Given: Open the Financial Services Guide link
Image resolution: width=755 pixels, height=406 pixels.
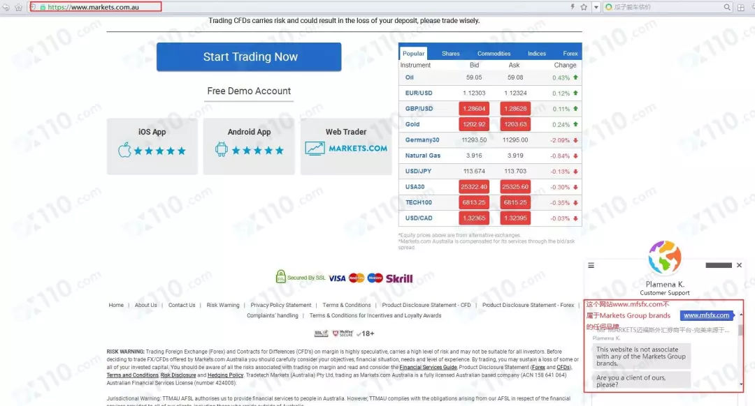Looking at the screenshot, I should (x=428, y=367).
